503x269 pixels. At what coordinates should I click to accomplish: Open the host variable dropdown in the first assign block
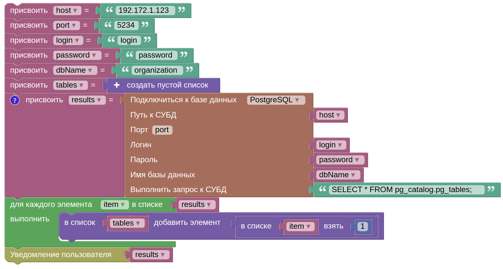pyautogui.click(x=67, y=11)
